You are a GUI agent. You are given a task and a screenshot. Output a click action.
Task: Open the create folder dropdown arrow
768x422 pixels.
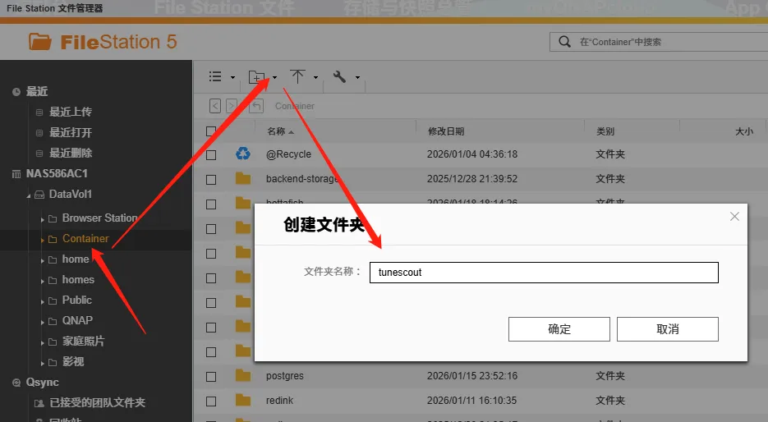coord(274,77)
